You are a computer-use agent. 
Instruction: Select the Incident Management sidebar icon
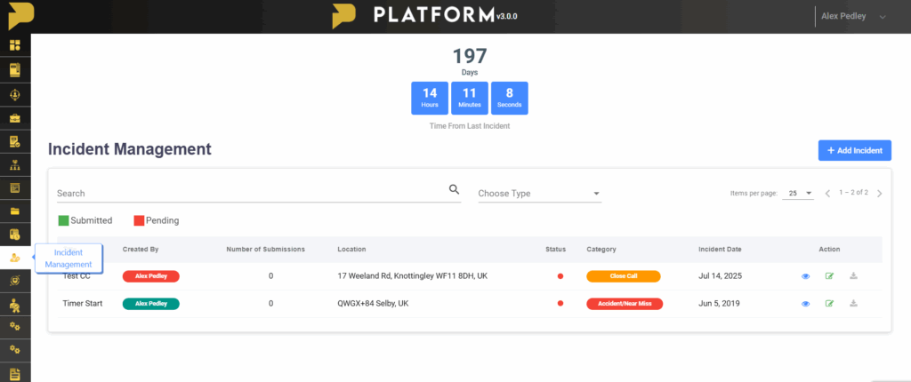pos(15,258)
